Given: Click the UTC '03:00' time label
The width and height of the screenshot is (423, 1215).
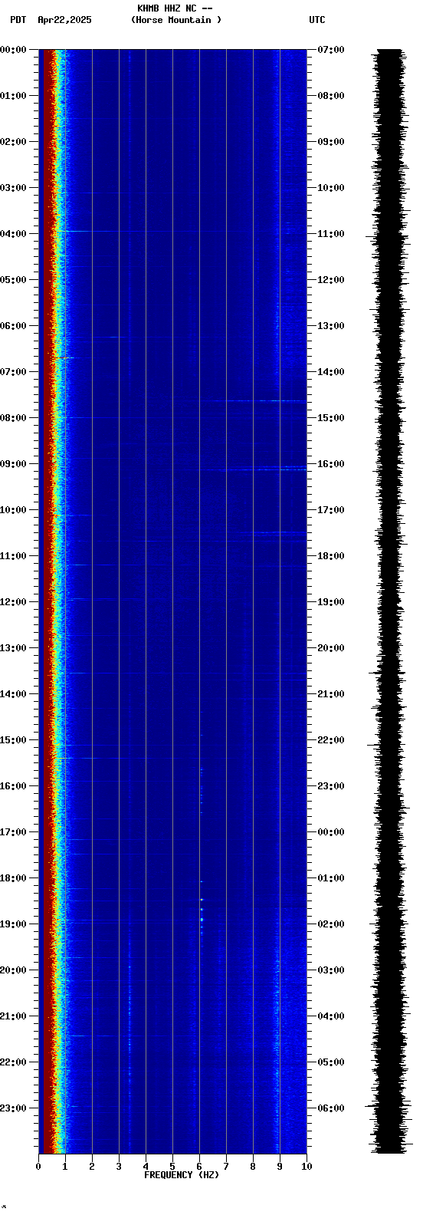Looking at the screenshot, I should coord(331,970).
